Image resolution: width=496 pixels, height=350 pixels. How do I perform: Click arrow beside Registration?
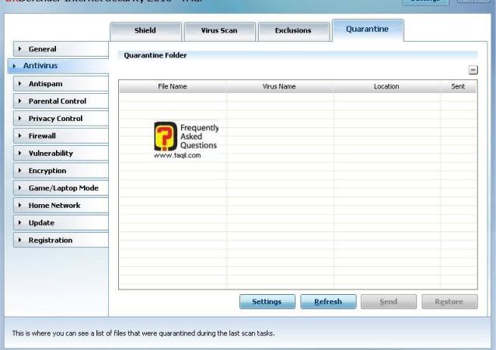(x=20, y=240)
